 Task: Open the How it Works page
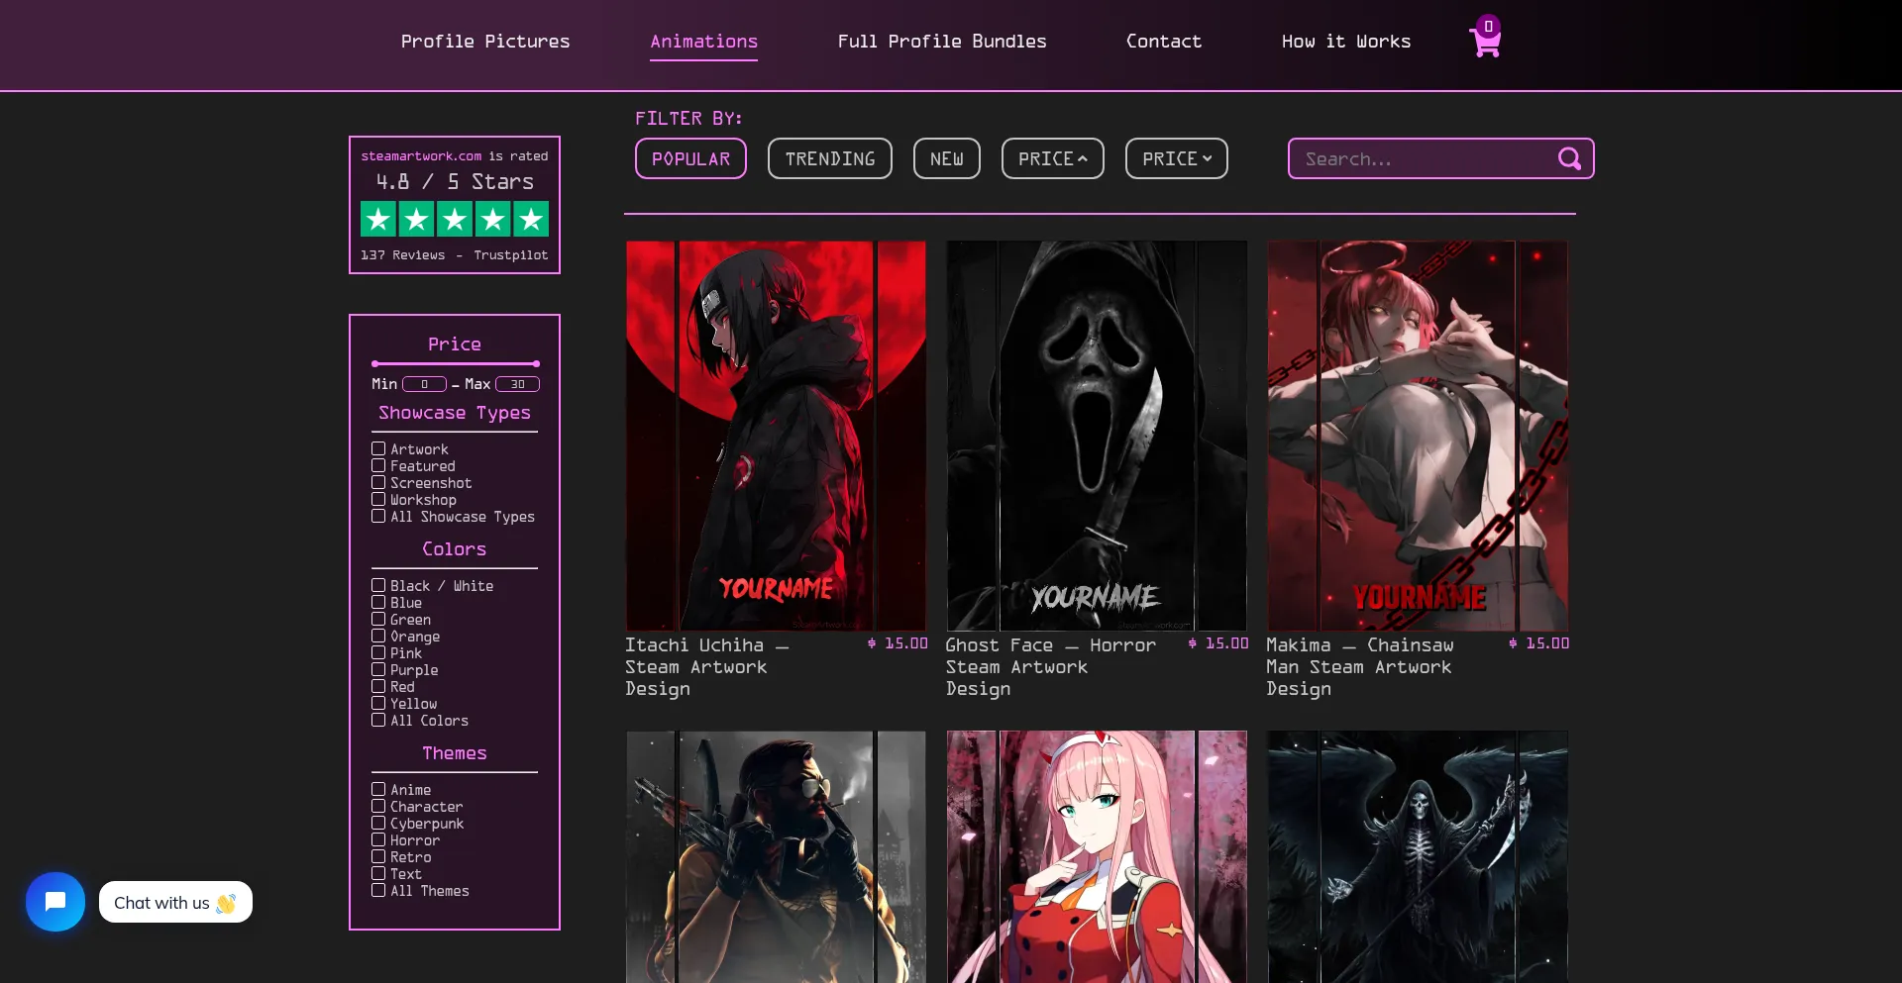(1345, 42)
